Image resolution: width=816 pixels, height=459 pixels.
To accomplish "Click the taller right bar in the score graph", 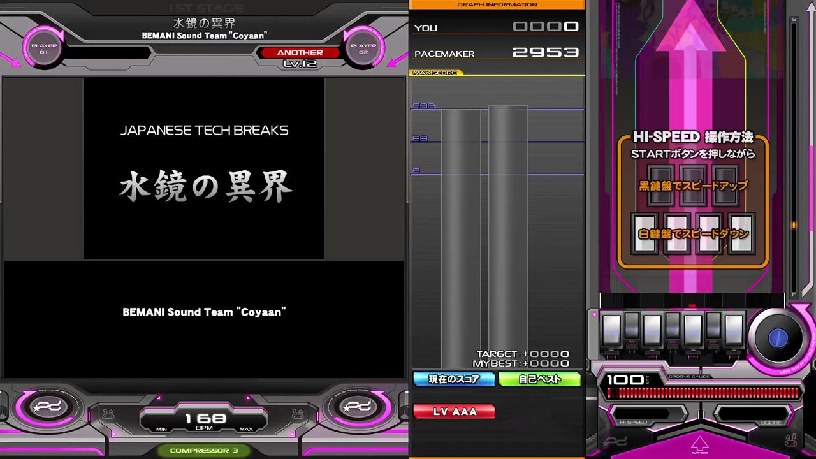I will click(508, 237).
